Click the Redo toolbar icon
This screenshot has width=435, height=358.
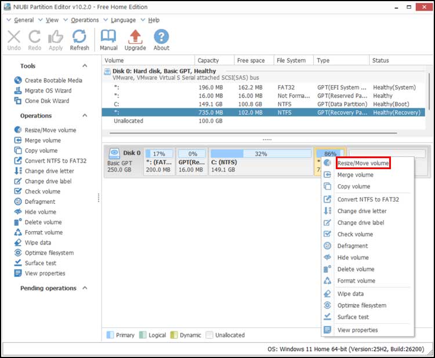pyautogui.click(x=34, y=37)
